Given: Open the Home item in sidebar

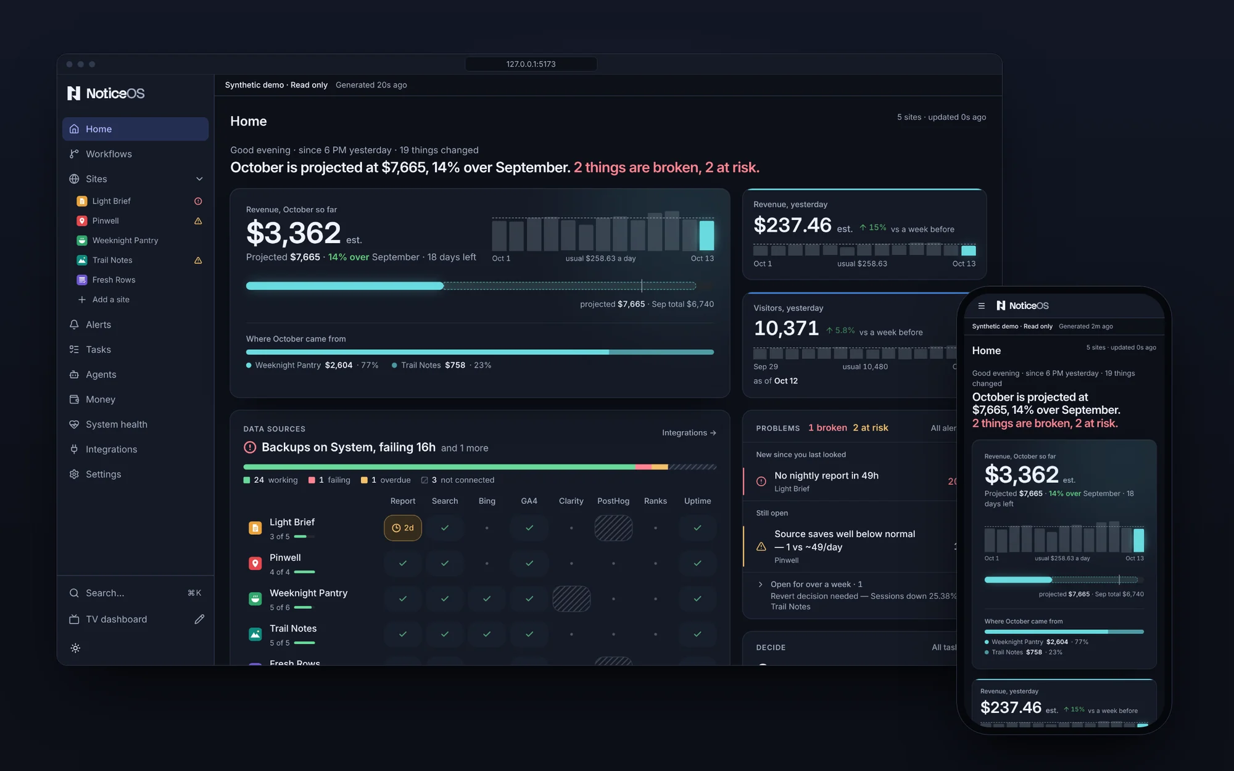Looking at the screenshot, I should tap(135, 129).
